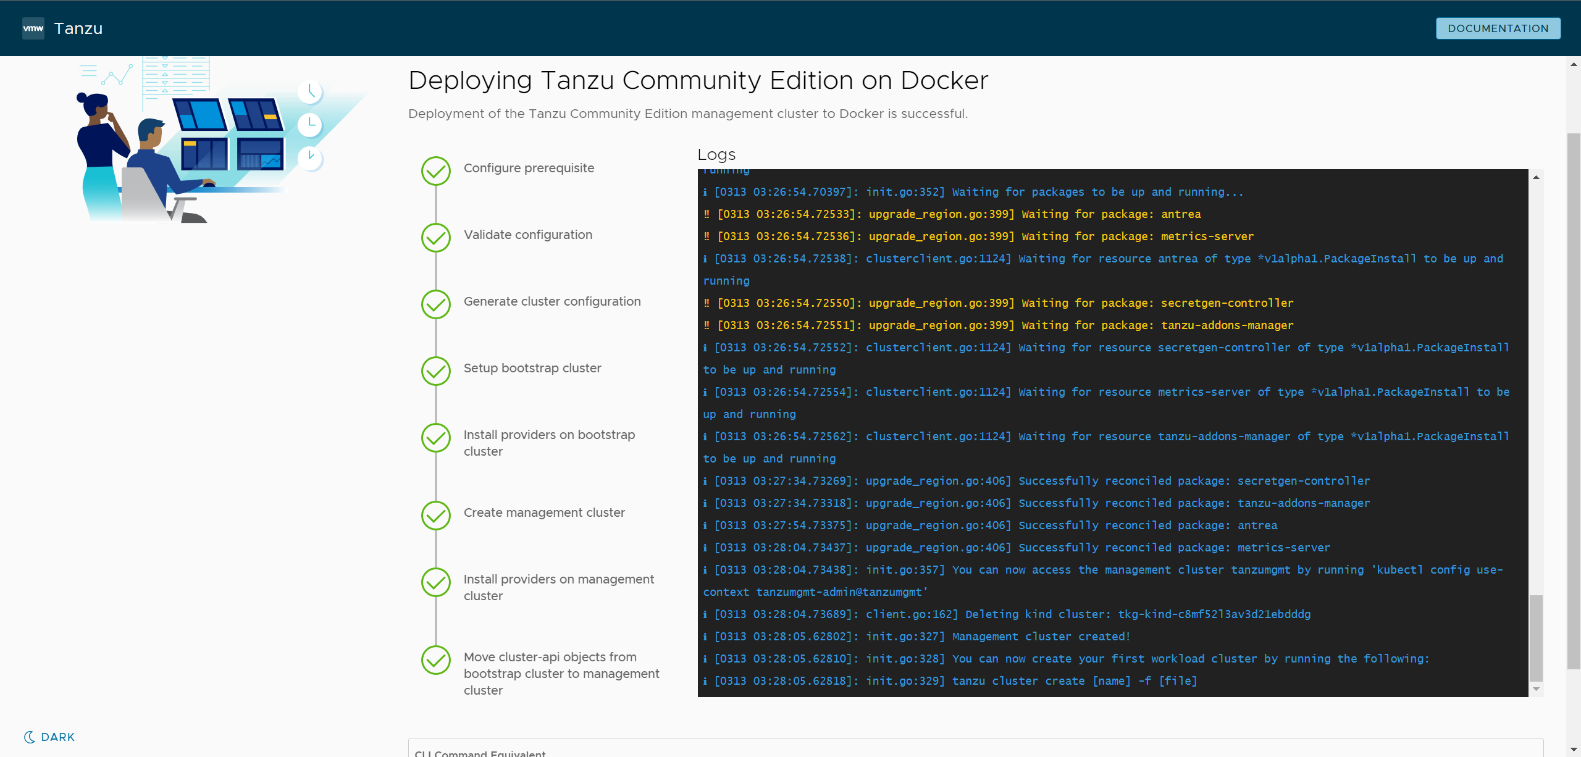The height and width of the screenshot is (757, 1581).
Task: Click the 'Validate configuration' step label
Action: click(x=528, y=235)
